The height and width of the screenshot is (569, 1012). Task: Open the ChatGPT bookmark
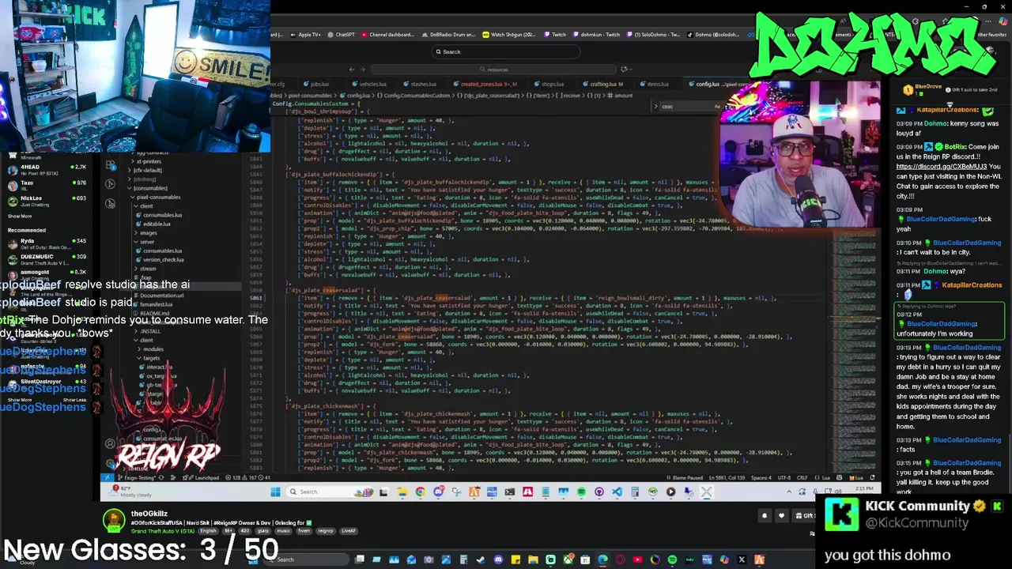click(x=341, y=35)
